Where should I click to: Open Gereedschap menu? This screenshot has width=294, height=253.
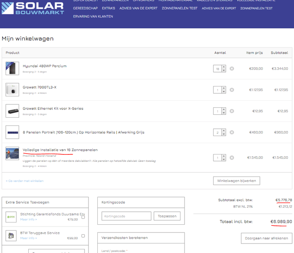click(x=85, y=8)
